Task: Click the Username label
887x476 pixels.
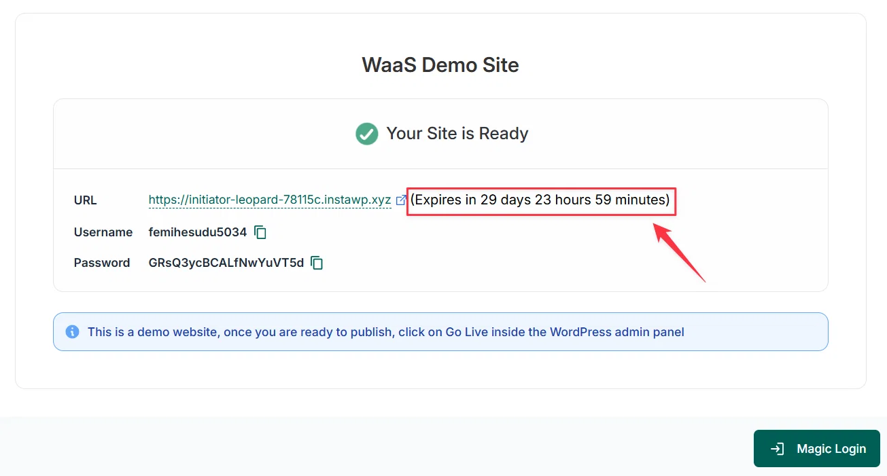Action: coord(103,232)
